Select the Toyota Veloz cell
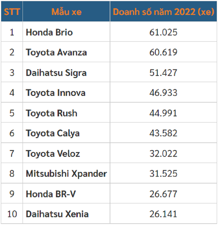220x228 pixels. (x=53, y=154)
